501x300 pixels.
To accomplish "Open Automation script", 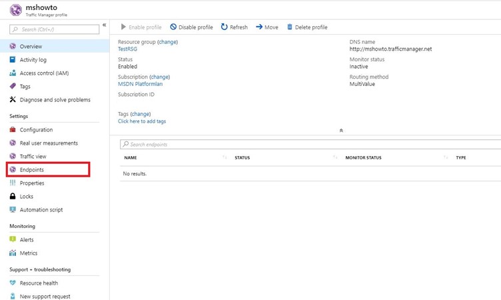I will pyautogui.click(x=41, y=210).
